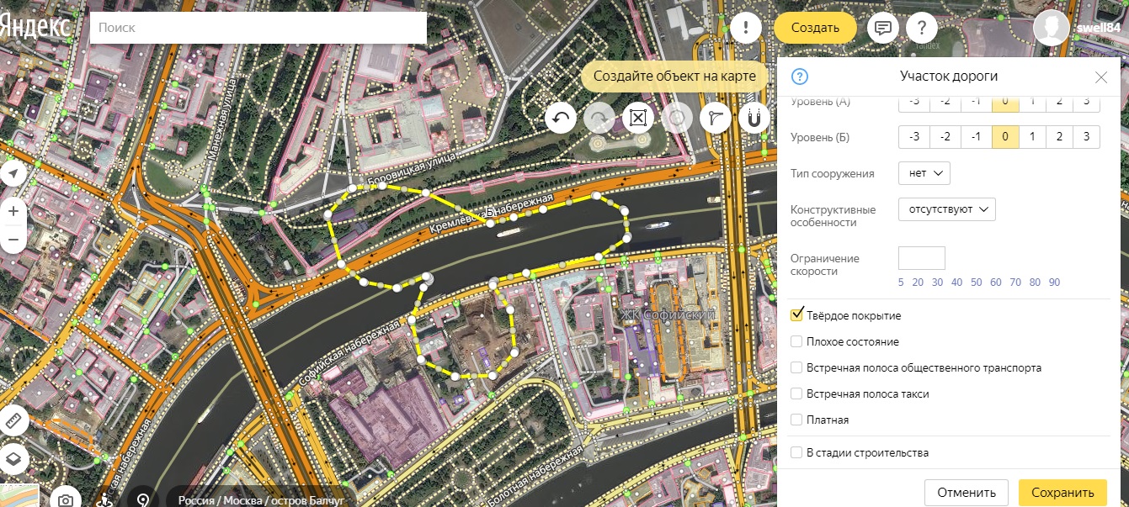Open the feedback speech bubble menu
The width and height of the screenshot is (1129, 507).
point(882,28)
